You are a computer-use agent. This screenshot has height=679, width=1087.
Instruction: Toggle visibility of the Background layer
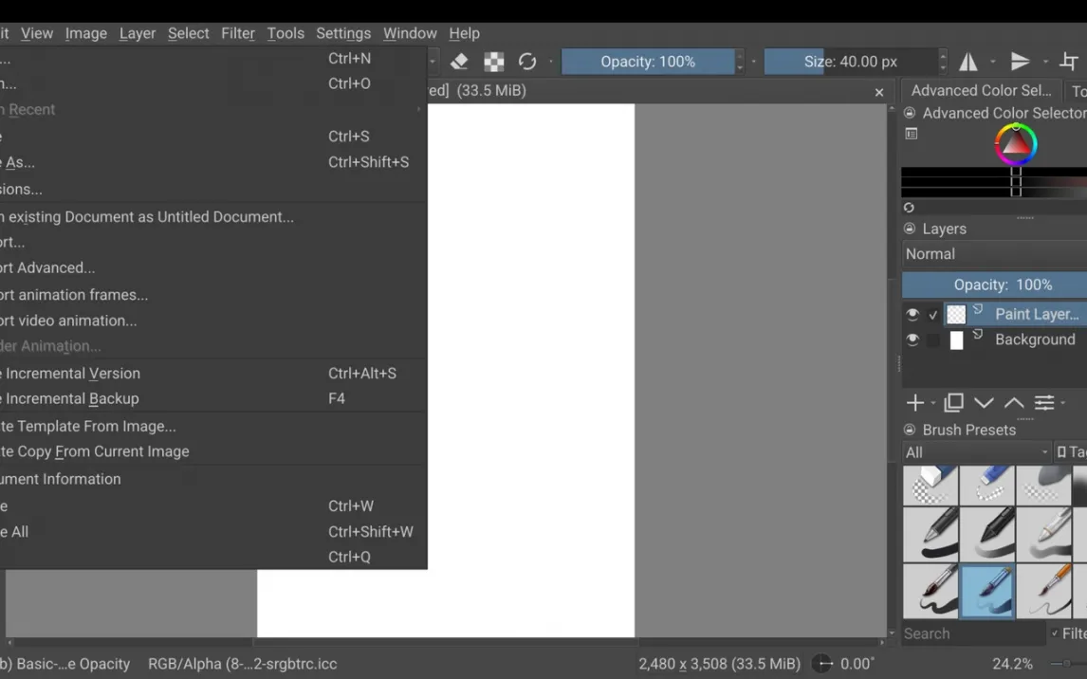[912, 339]
